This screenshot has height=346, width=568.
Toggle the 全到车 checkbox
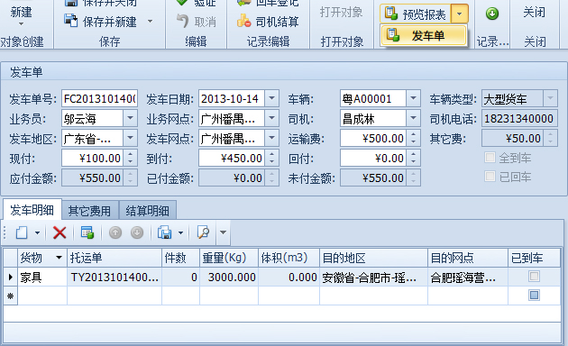click(x=490, y=158)
